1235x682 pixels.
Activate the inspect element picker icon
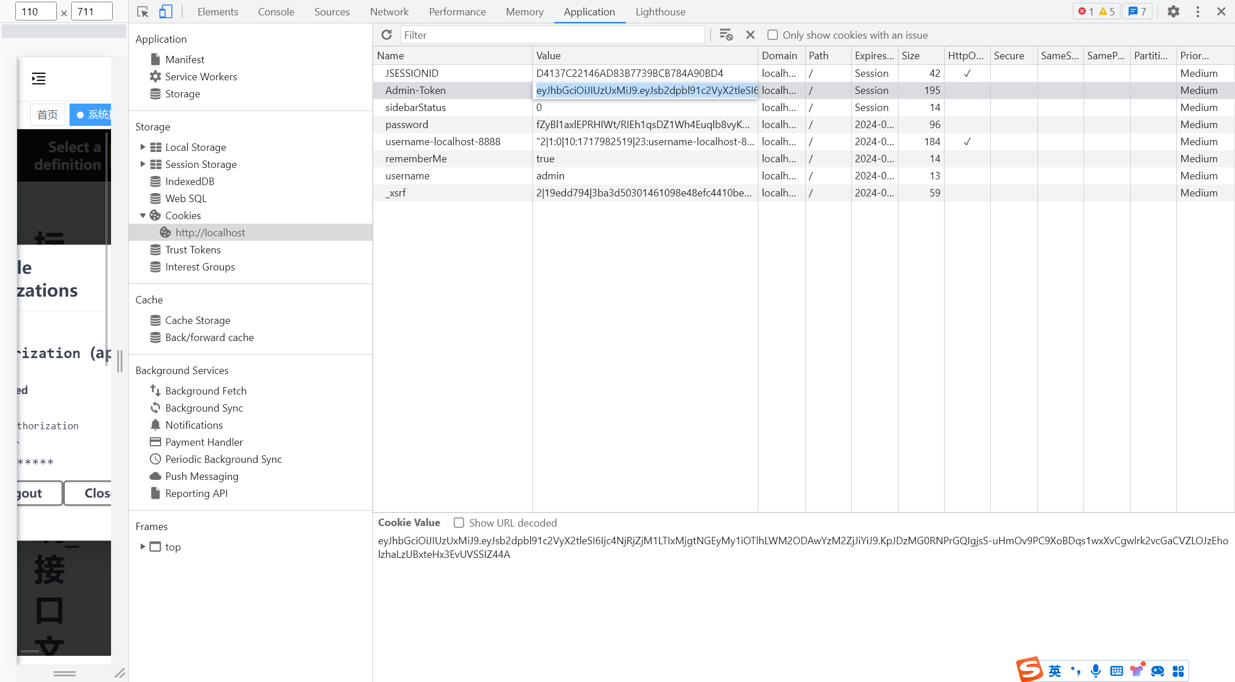(143, 11)
